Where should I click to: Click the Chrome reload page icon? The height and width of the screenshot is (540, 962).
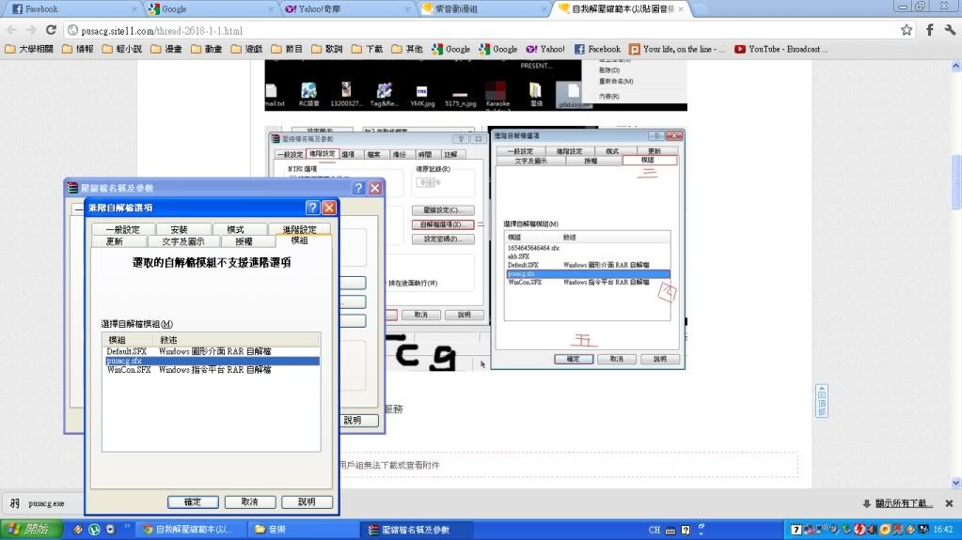tap(49, 30)
